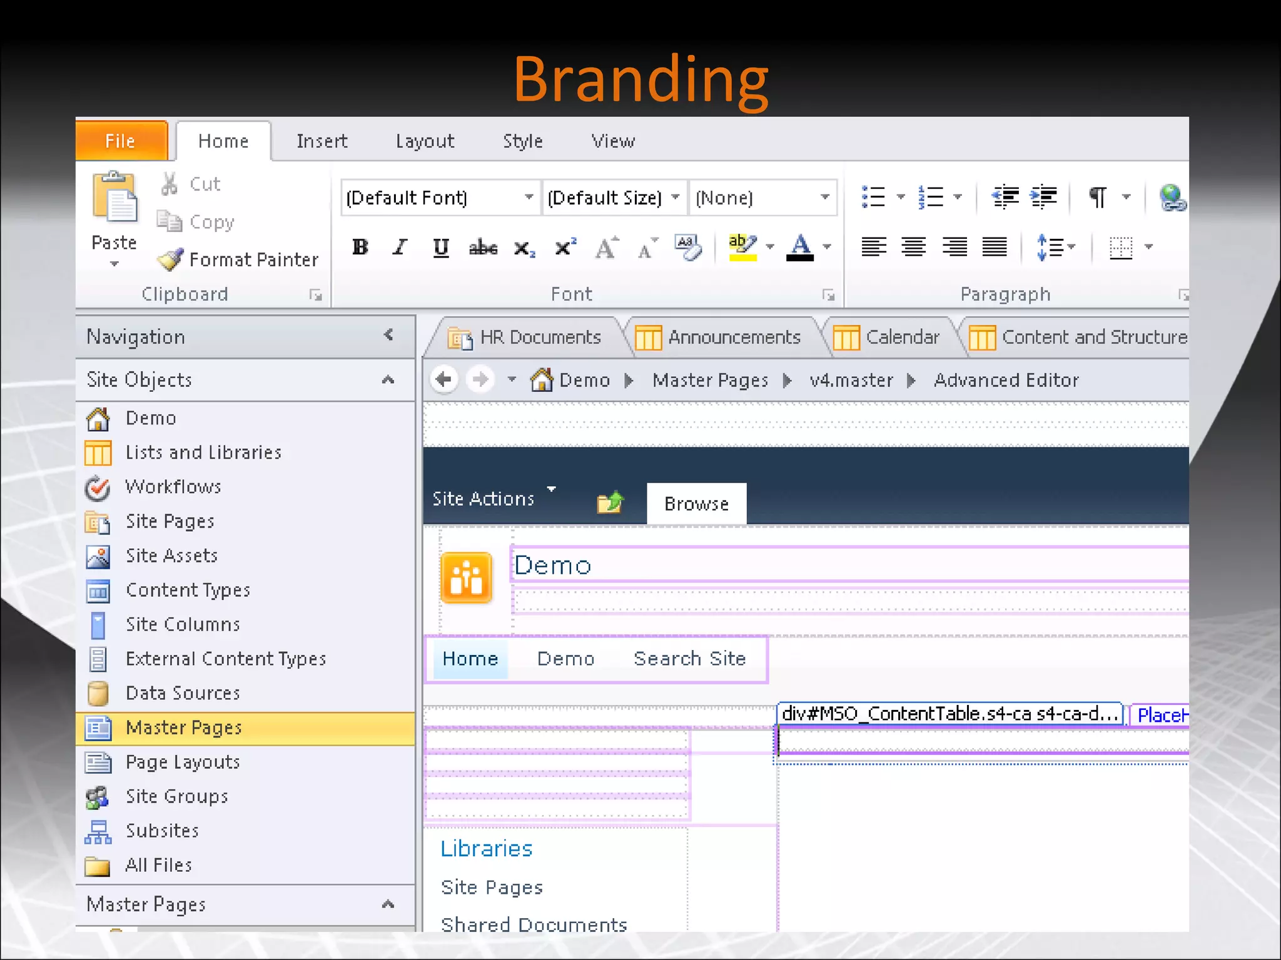Click the center align paragraph icon
This screenshot has height=960, width=1281.
point(914,247)
